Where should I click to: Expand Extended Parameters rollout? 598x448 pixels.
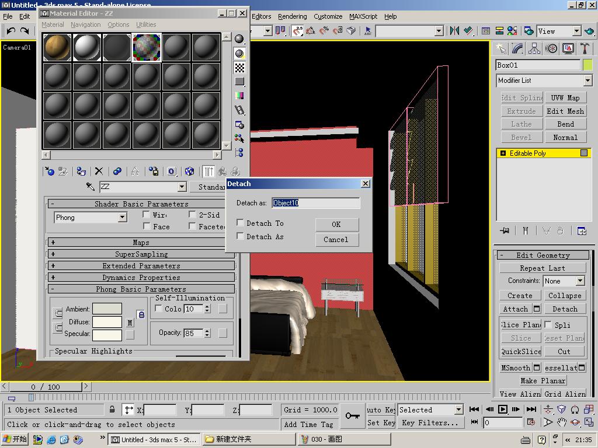pos(141,266)
